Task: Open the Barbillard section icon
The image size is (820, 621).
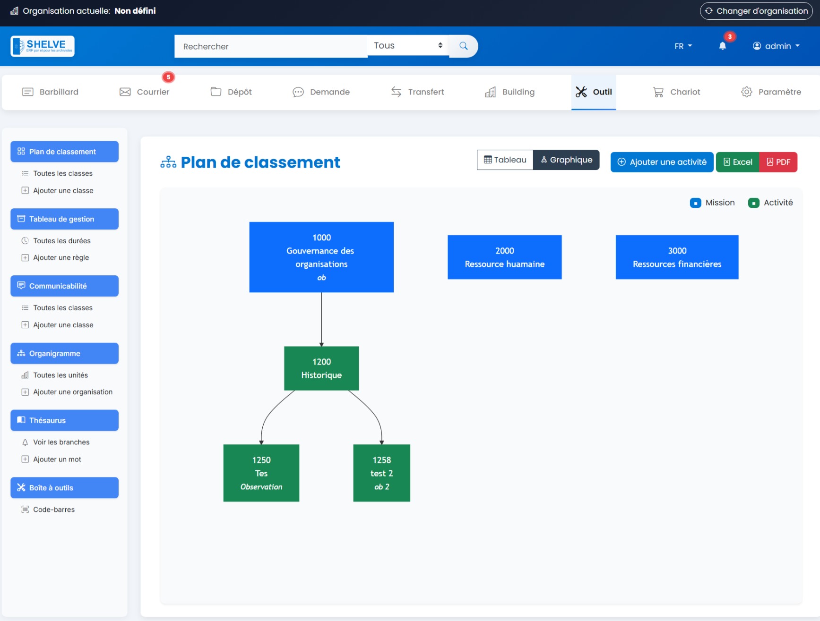Action: pyautogui.click(x=28, y=92)
